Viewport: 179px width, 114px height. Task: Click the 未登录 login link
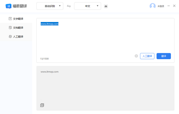161,6
